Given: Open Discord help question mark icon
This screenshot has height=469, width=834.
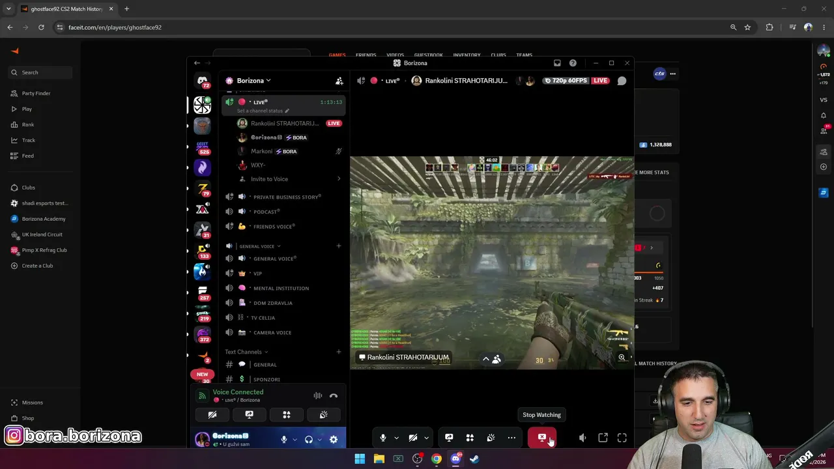Looking at the screenshot, I should coord(573,63).
